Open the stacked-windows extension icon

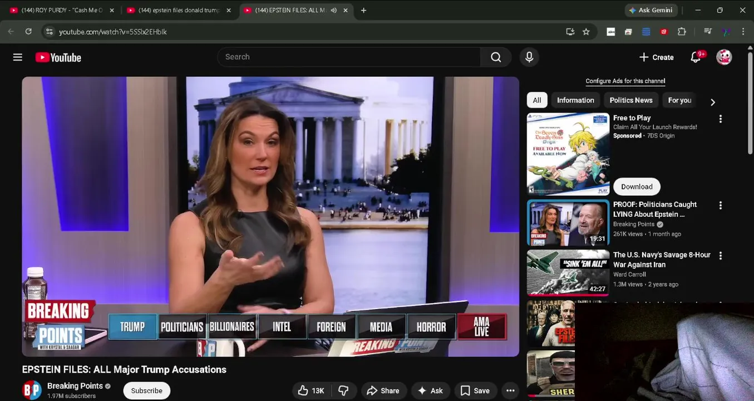(628, 32)
